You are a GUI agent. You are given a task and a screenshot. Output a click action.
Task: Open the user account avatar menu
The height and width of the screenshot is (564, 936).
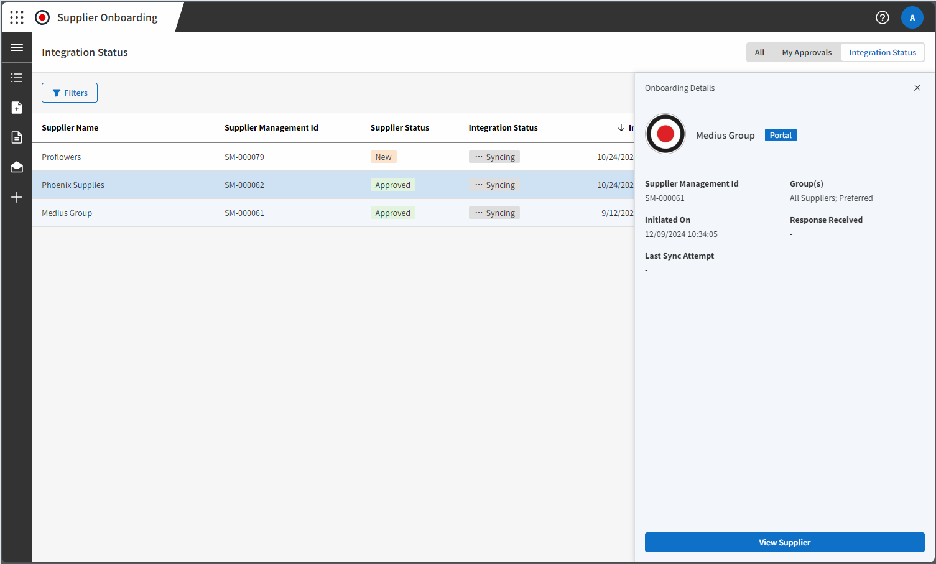[912, 17]
